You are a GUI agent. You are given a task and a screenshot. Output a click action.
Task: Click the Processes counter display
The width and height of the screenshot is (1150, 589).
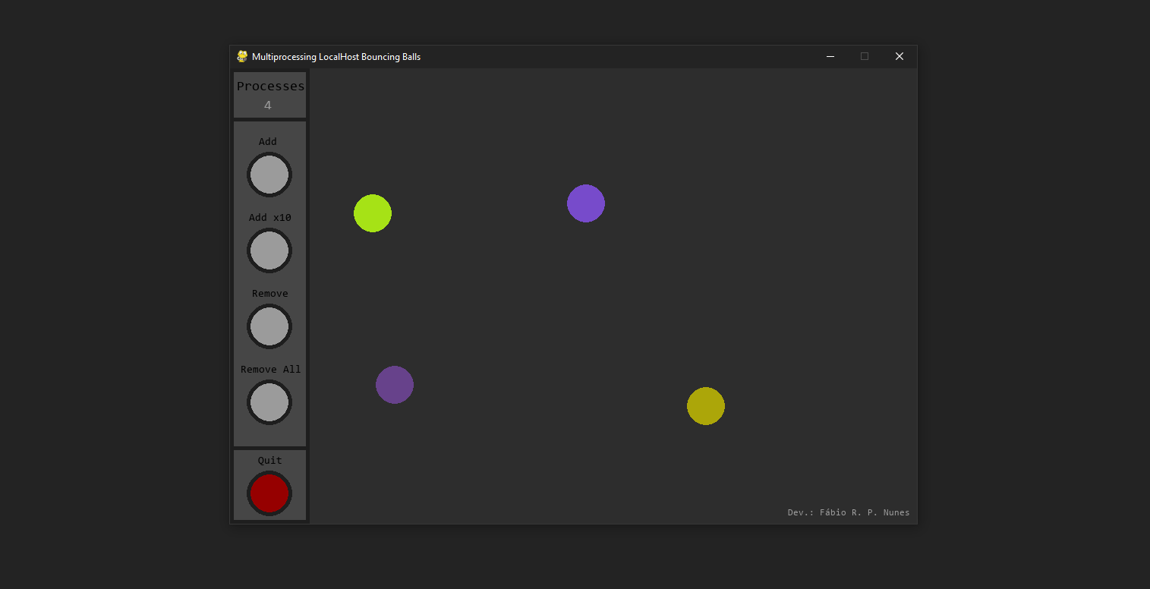[x=269, y=104]
